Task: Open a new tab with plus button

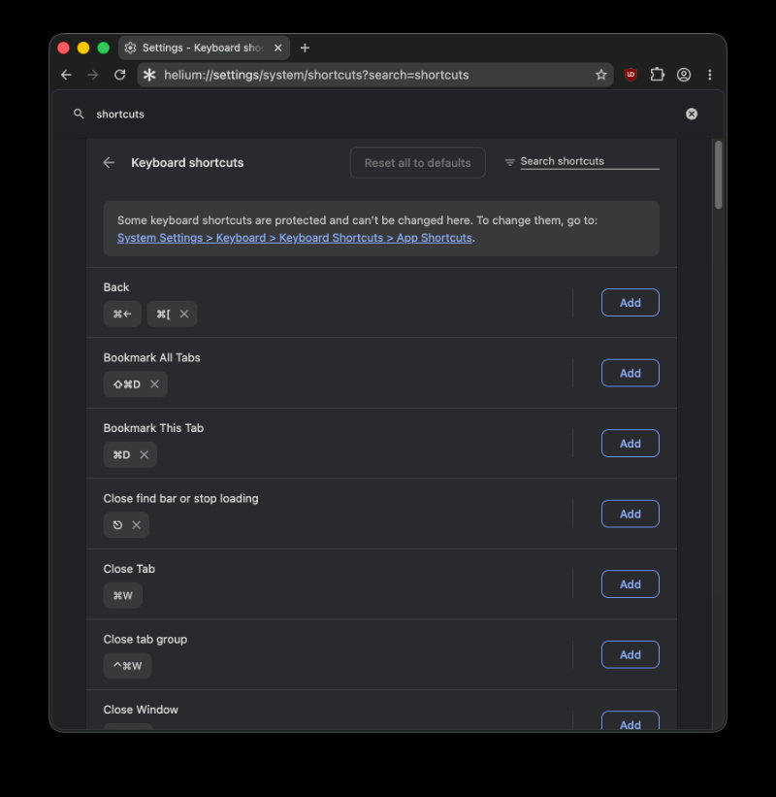Action: coord(305,48)
